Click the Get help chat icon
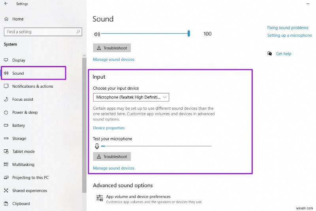 [x=269, y=54]
